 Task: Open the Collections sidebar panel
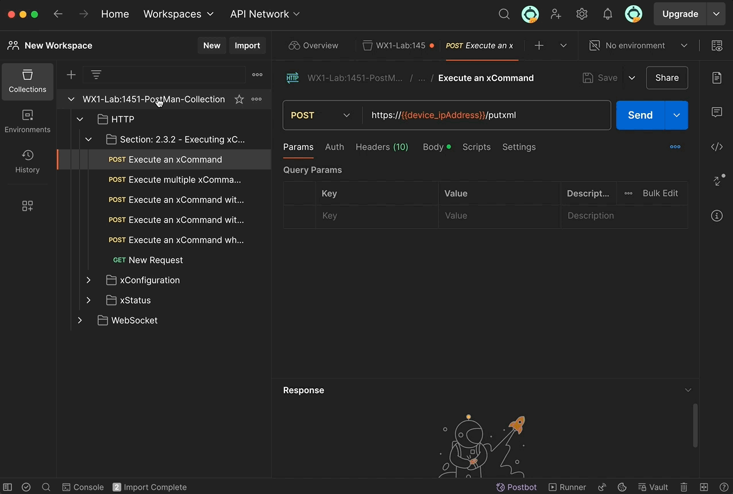[27, 81]
